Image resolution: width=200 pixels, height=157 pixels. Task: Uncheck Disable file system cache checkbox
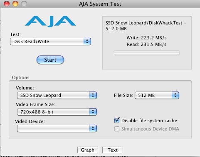(117, 121)
